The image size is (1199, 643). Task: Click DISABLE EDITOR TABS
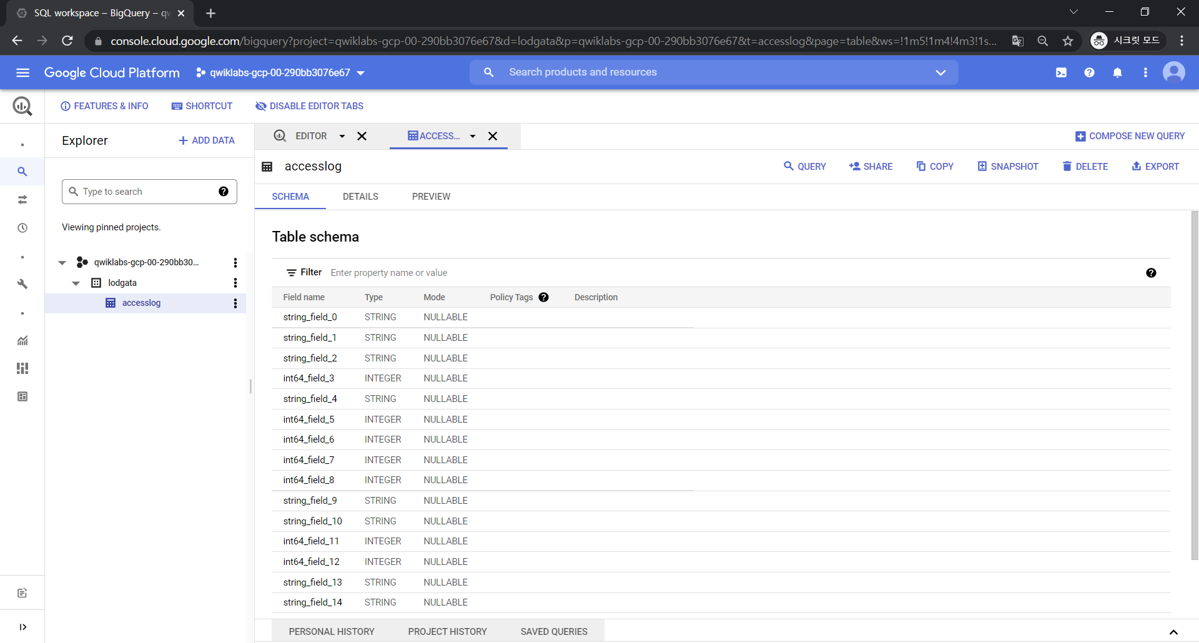309,106
